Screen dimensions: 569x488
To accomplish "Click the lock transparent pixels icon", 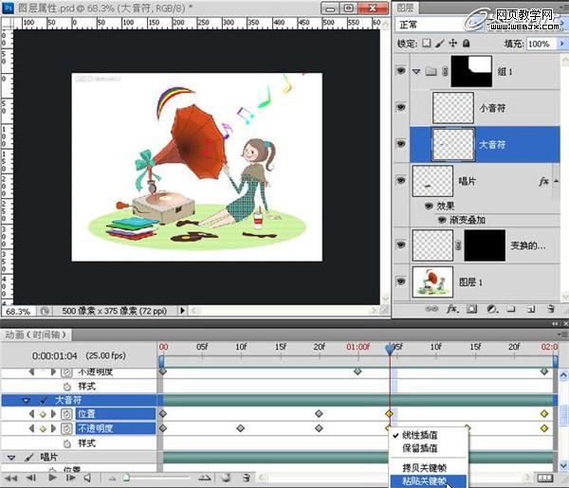I will coord(427,45).
